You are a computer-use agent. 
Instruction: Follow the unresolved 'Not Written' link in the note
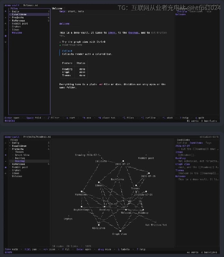point(159,33)
